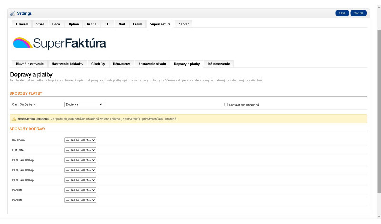Click the Dopravy a platby sub-tab
This screenshot has width=381, height=224.
click(187, 64)
